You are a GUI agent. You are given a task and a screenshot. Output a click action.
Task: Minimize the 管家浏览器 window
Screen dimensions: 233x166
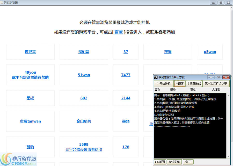coord(213,3)
